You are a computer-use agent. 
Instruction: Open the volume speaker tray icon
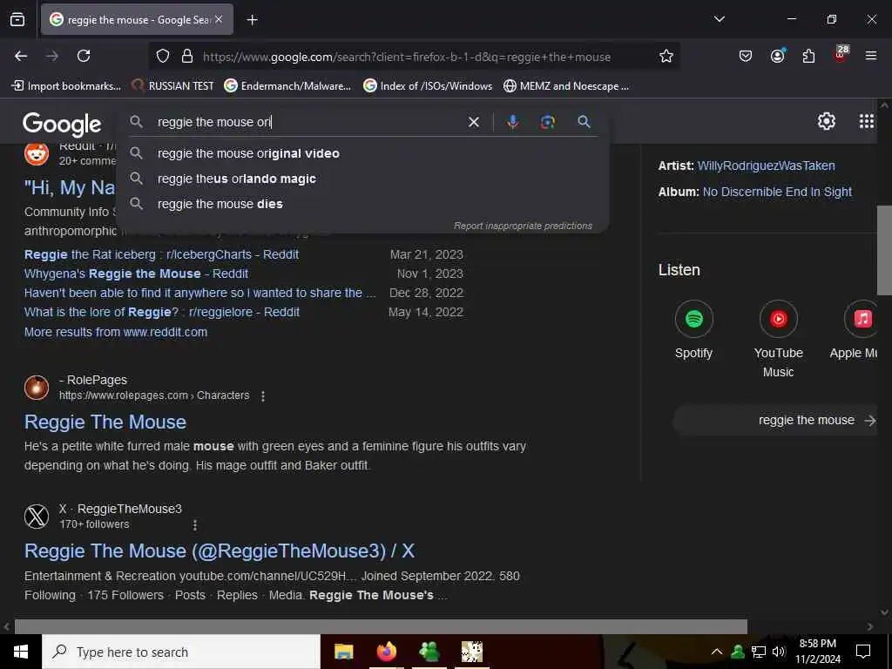tap(778, 652)
